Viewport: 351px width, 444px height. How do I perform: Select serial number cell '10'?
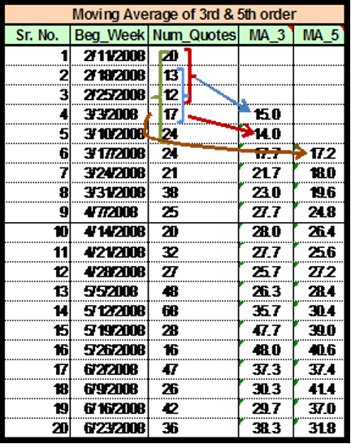(37, 232)
